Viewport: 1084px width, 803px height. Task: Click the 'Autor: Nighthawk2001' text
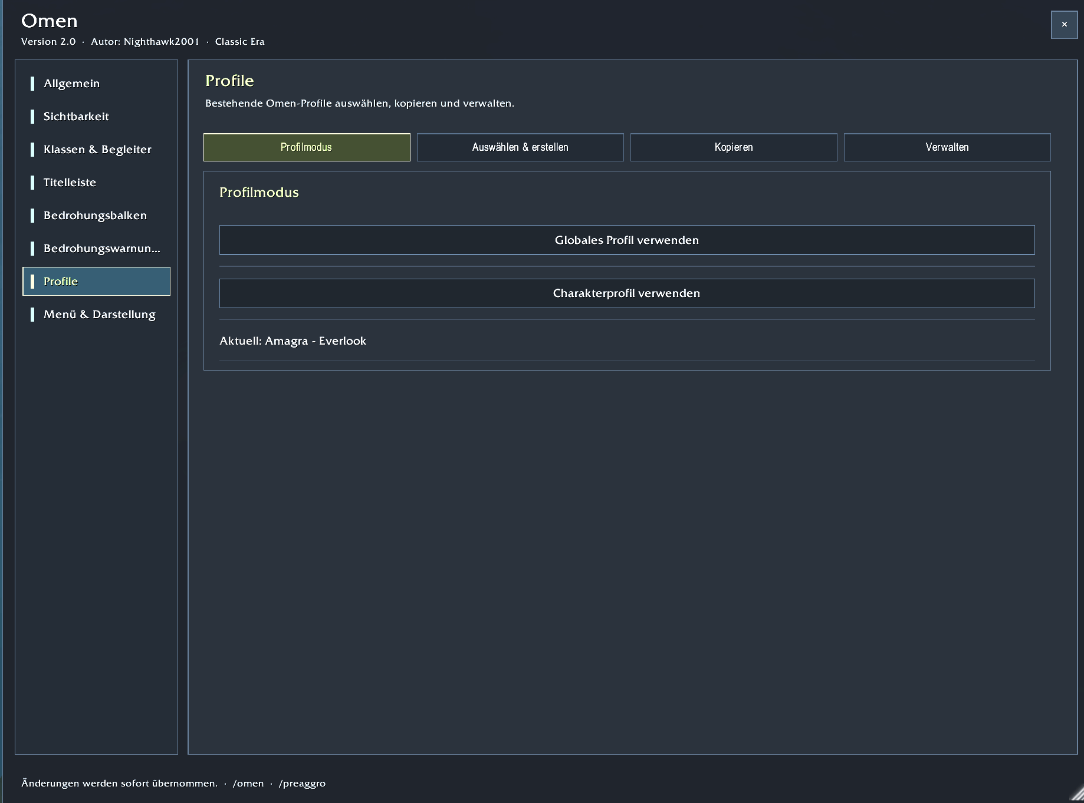tap(145, 41)
